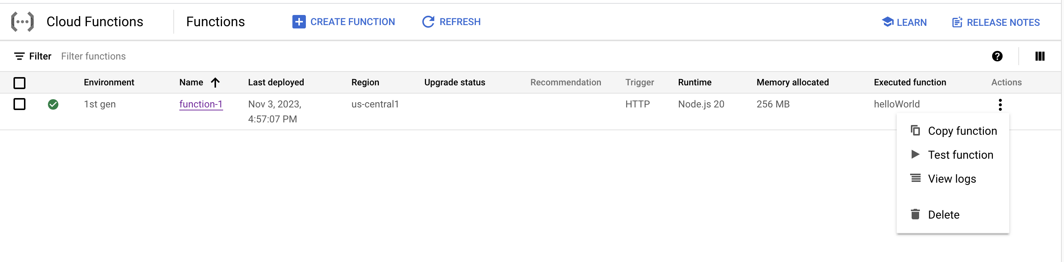Click the Test function play icon
The image size is (1064, 262).
(915, 154)
